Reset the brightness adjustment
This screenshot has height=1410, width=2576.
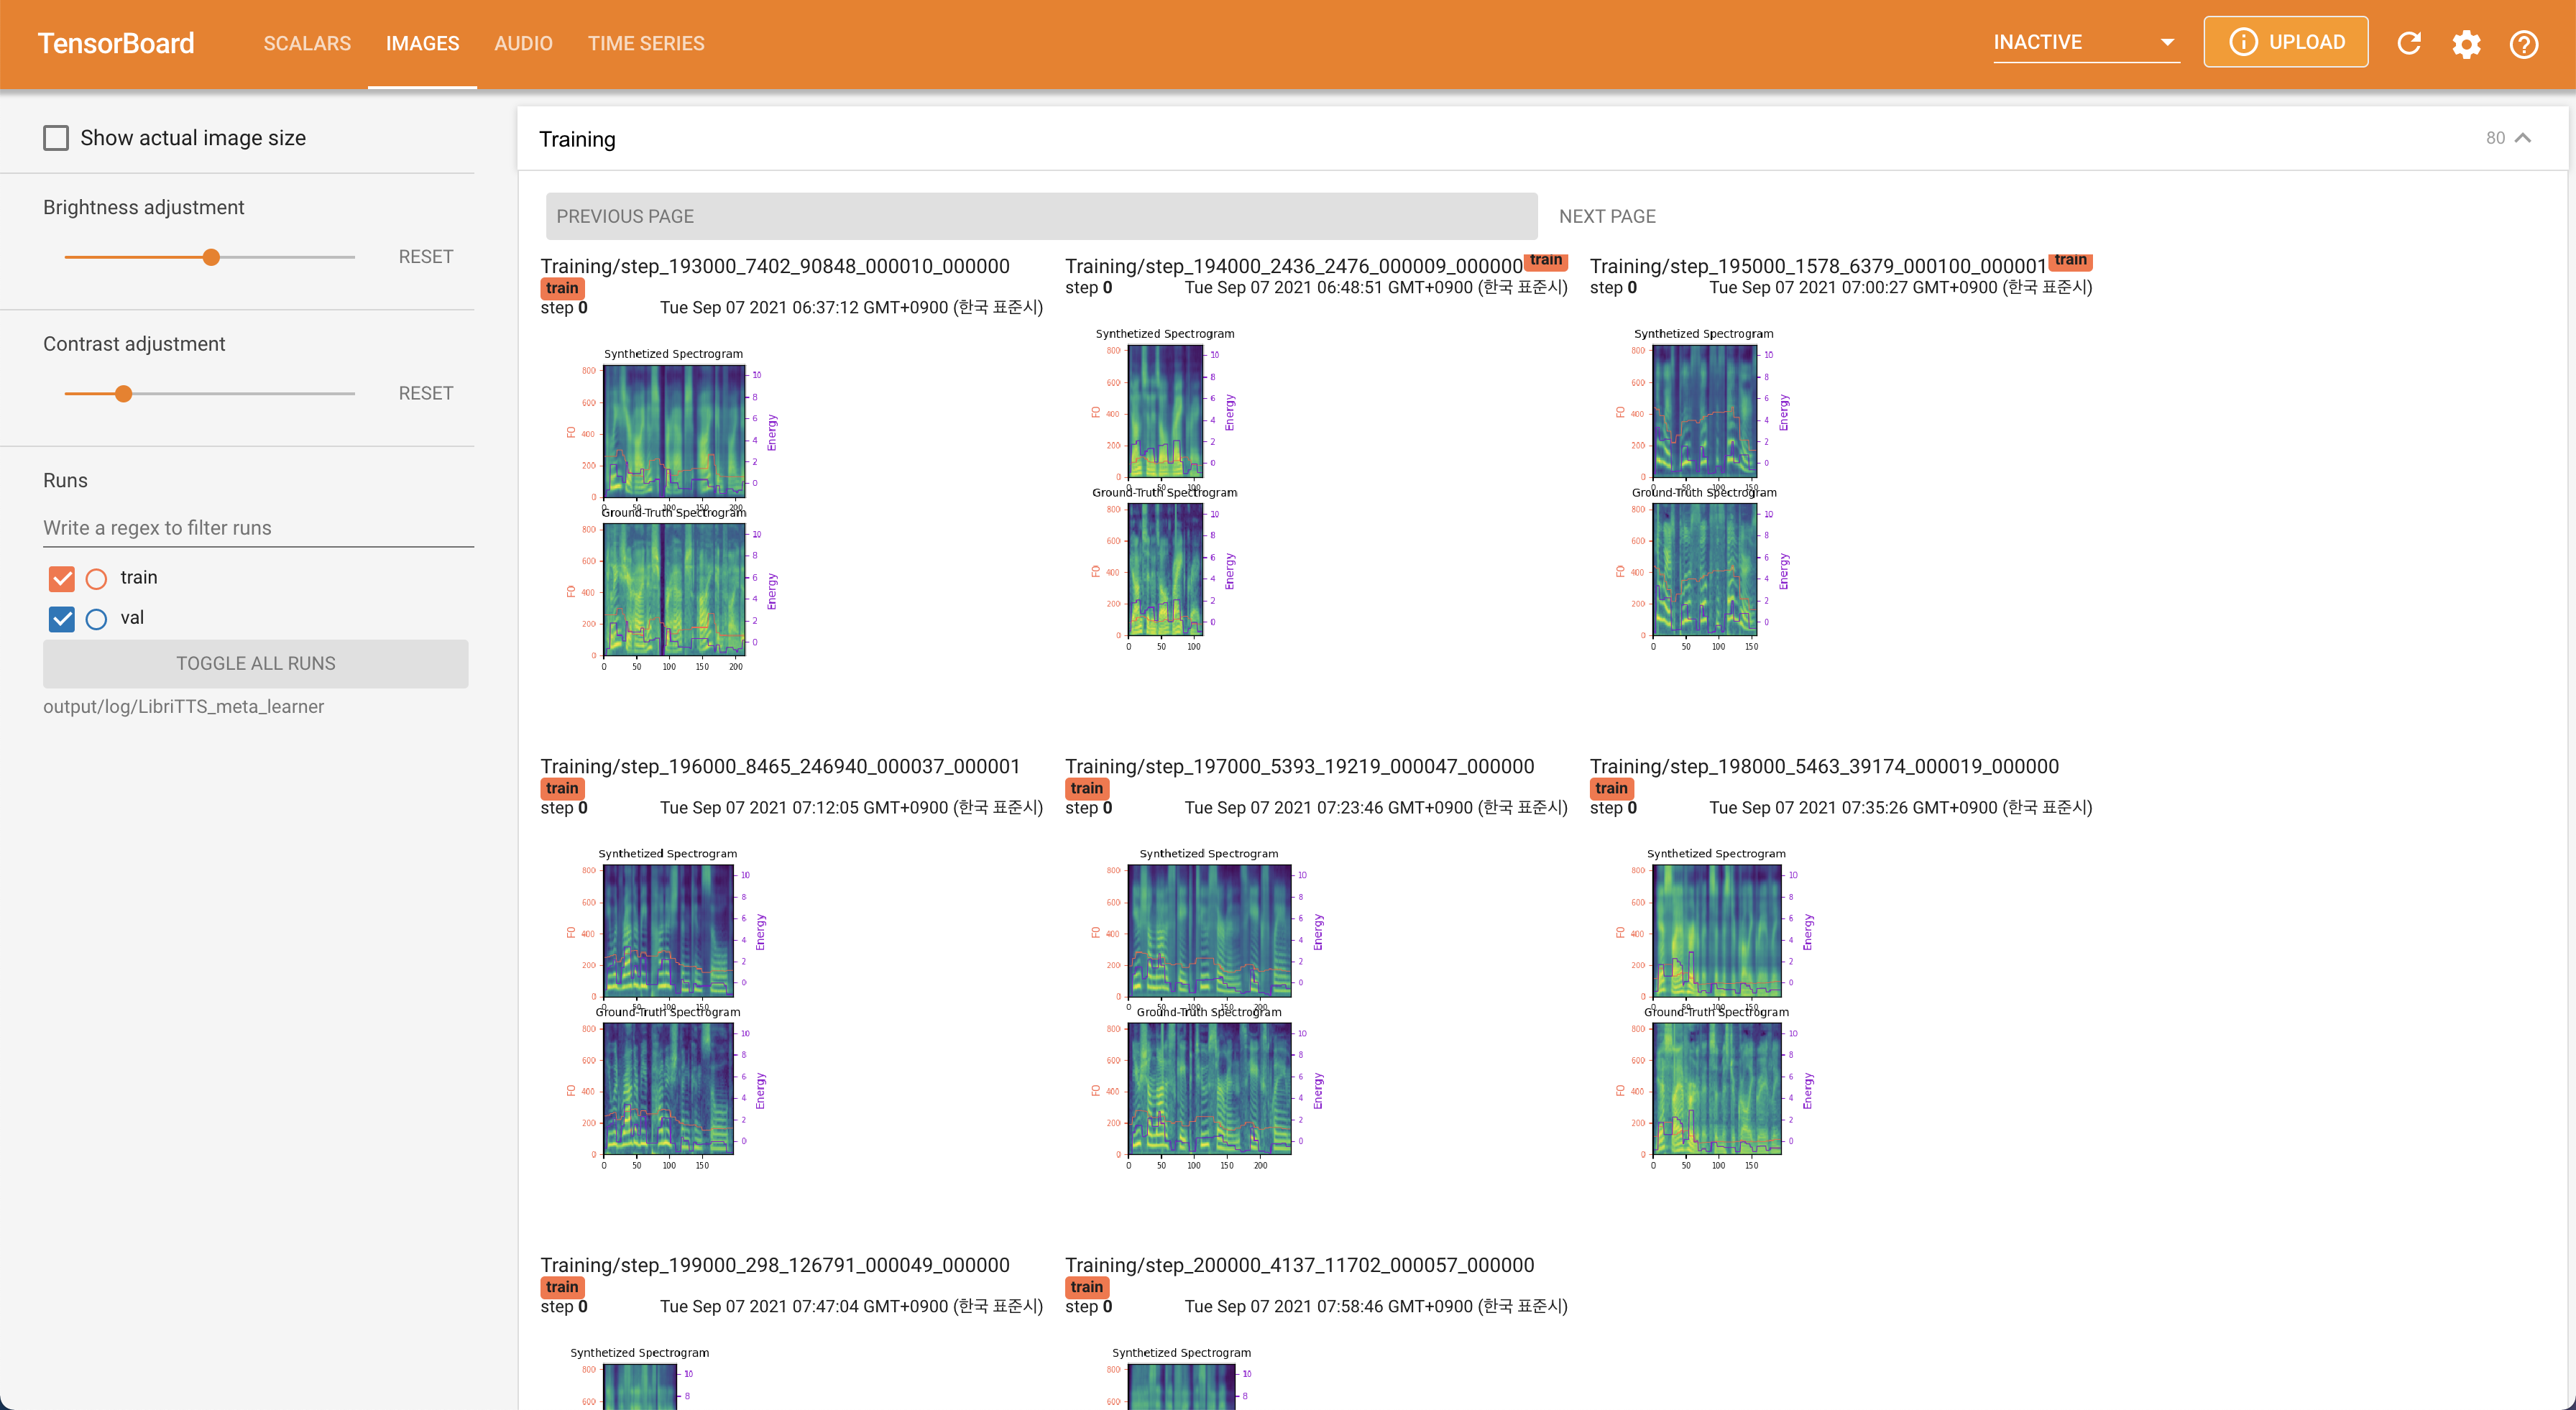click(425, 257)
